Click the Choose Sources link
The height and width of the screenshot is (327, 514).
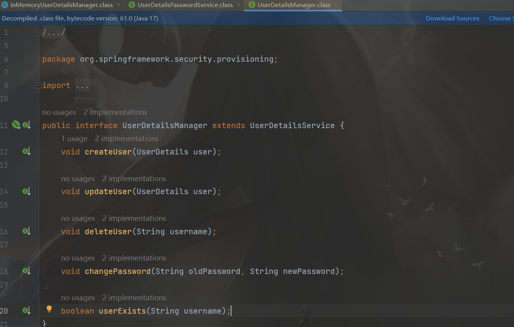click(501, 18)
